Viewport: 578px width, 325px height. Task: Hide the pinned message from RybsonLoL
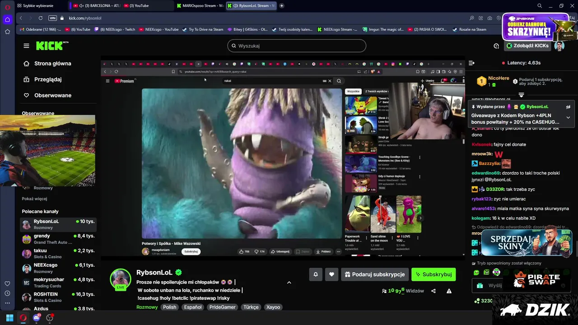coord(568,107)
